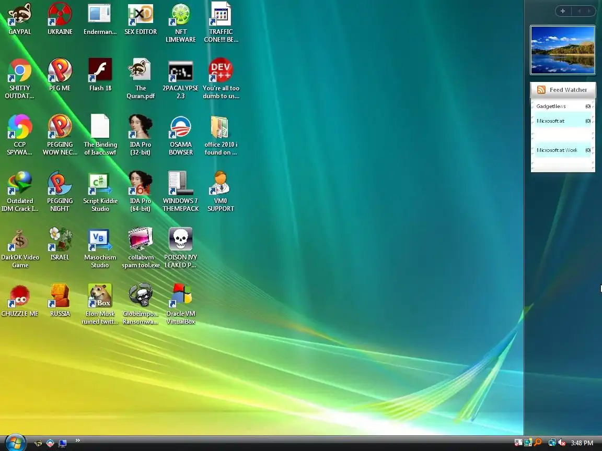Open the PEGGING WOW NEC... shortcut
Image resolution: width=602 pixels, height=451 pixels.
point(60,135)
